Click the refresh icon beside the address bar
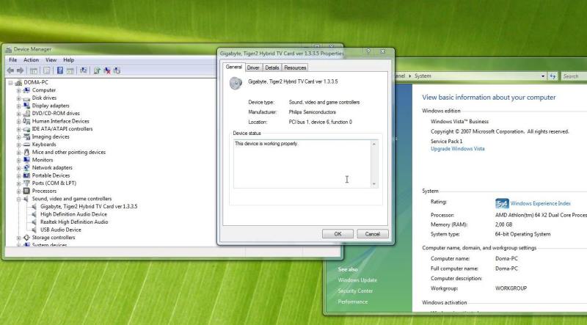This screenshot has width=587, height=325. (x=553, y=76)
